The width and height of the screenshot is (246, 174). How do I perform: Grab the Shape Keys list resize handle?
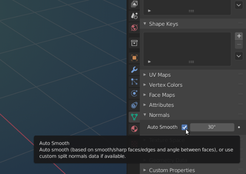click(x=191, y=62)
